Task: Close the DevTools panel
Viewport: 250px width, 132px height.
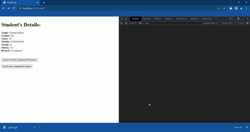Action: [247, 19]
